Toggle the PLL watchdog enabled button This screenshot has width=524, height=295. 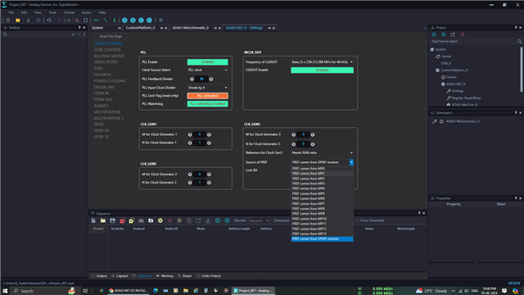coord(207,104)
